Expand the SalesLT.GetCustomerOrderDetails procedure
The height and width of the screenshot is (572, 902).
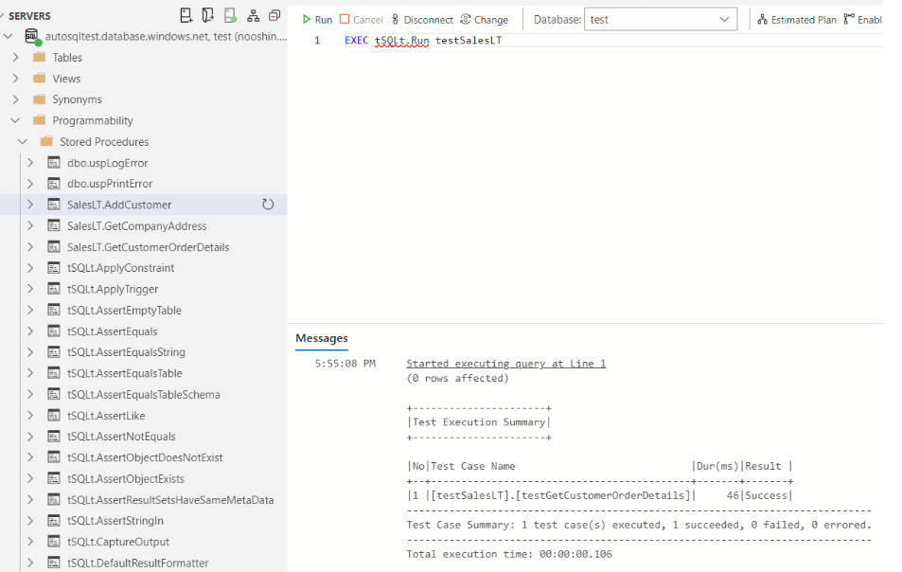tap(30, 247)
